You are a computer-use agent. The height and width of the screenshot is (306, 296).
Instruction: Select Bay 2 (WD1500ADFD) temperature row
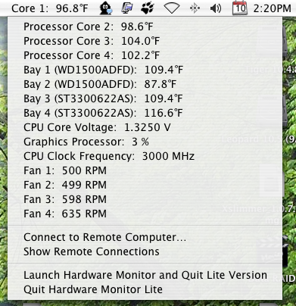145,84
